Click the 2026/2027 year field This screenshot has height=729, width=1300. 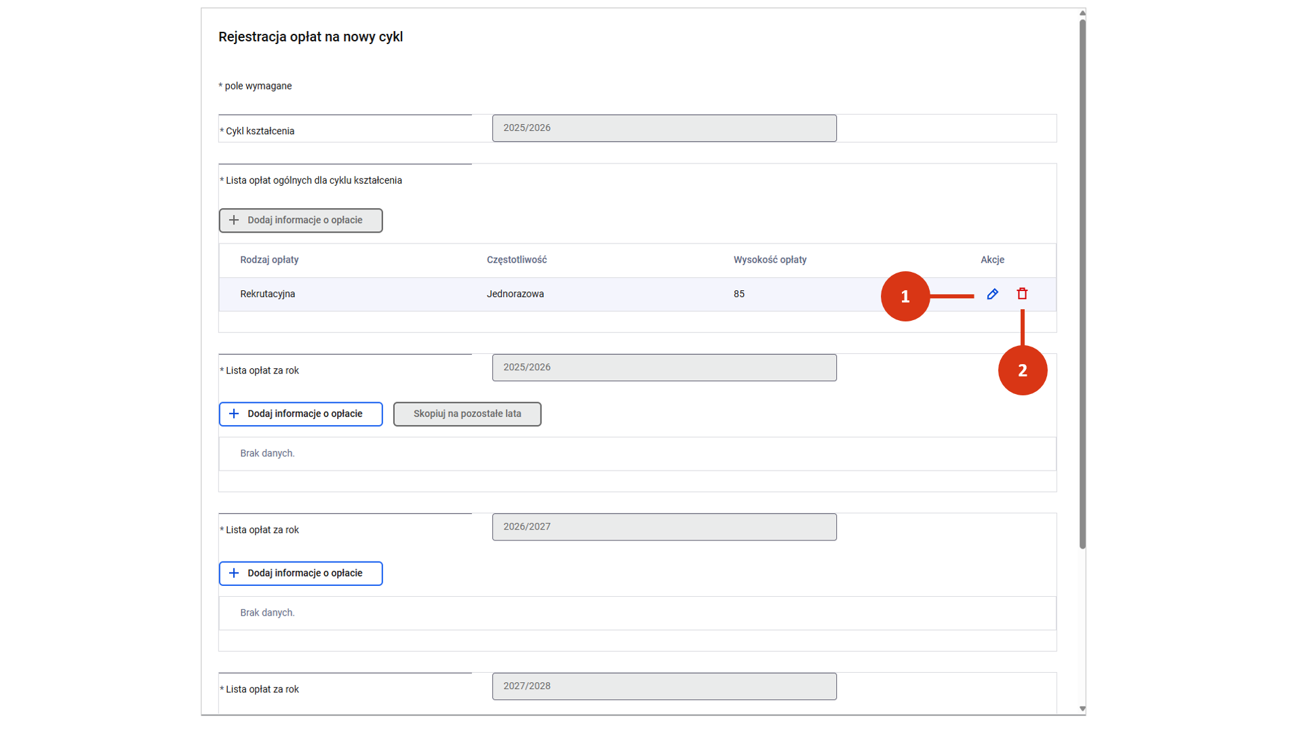(664, 527)
